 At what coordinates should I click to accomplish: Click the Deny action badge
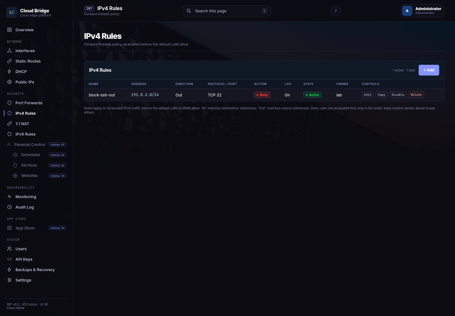[262, 95]
